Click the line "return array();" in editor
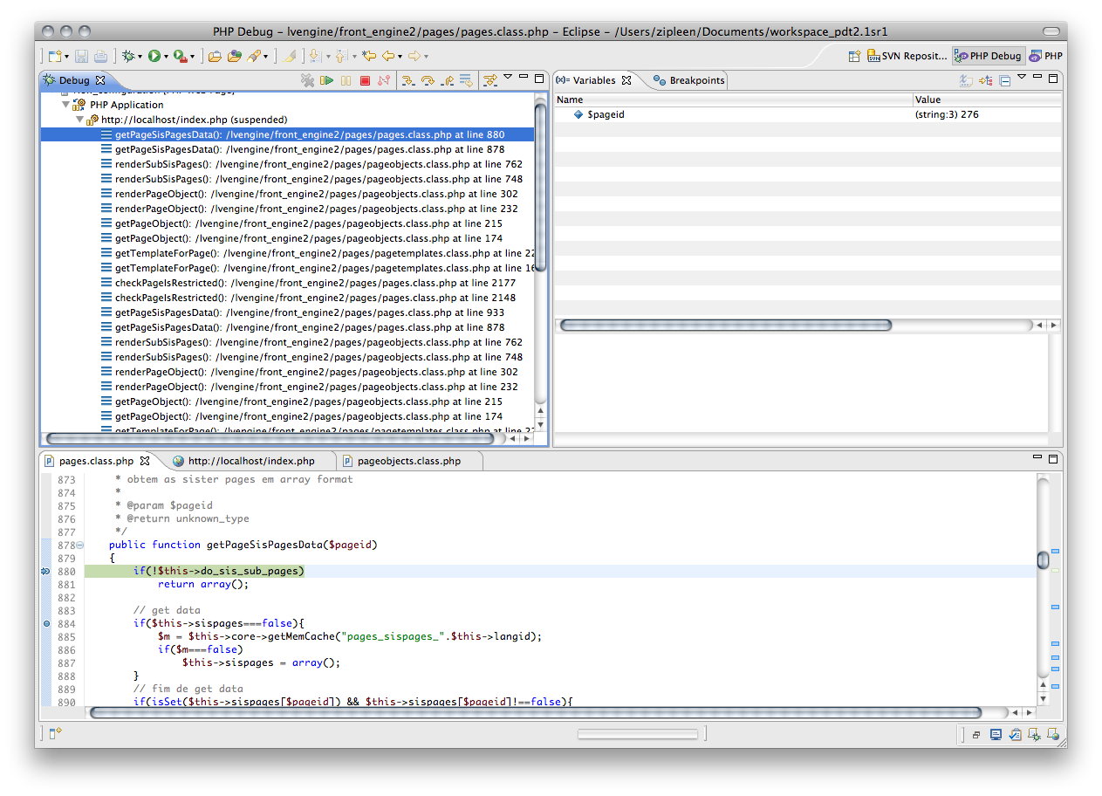Viewport: 1102px width, 796px height. (x=203, y=584)
